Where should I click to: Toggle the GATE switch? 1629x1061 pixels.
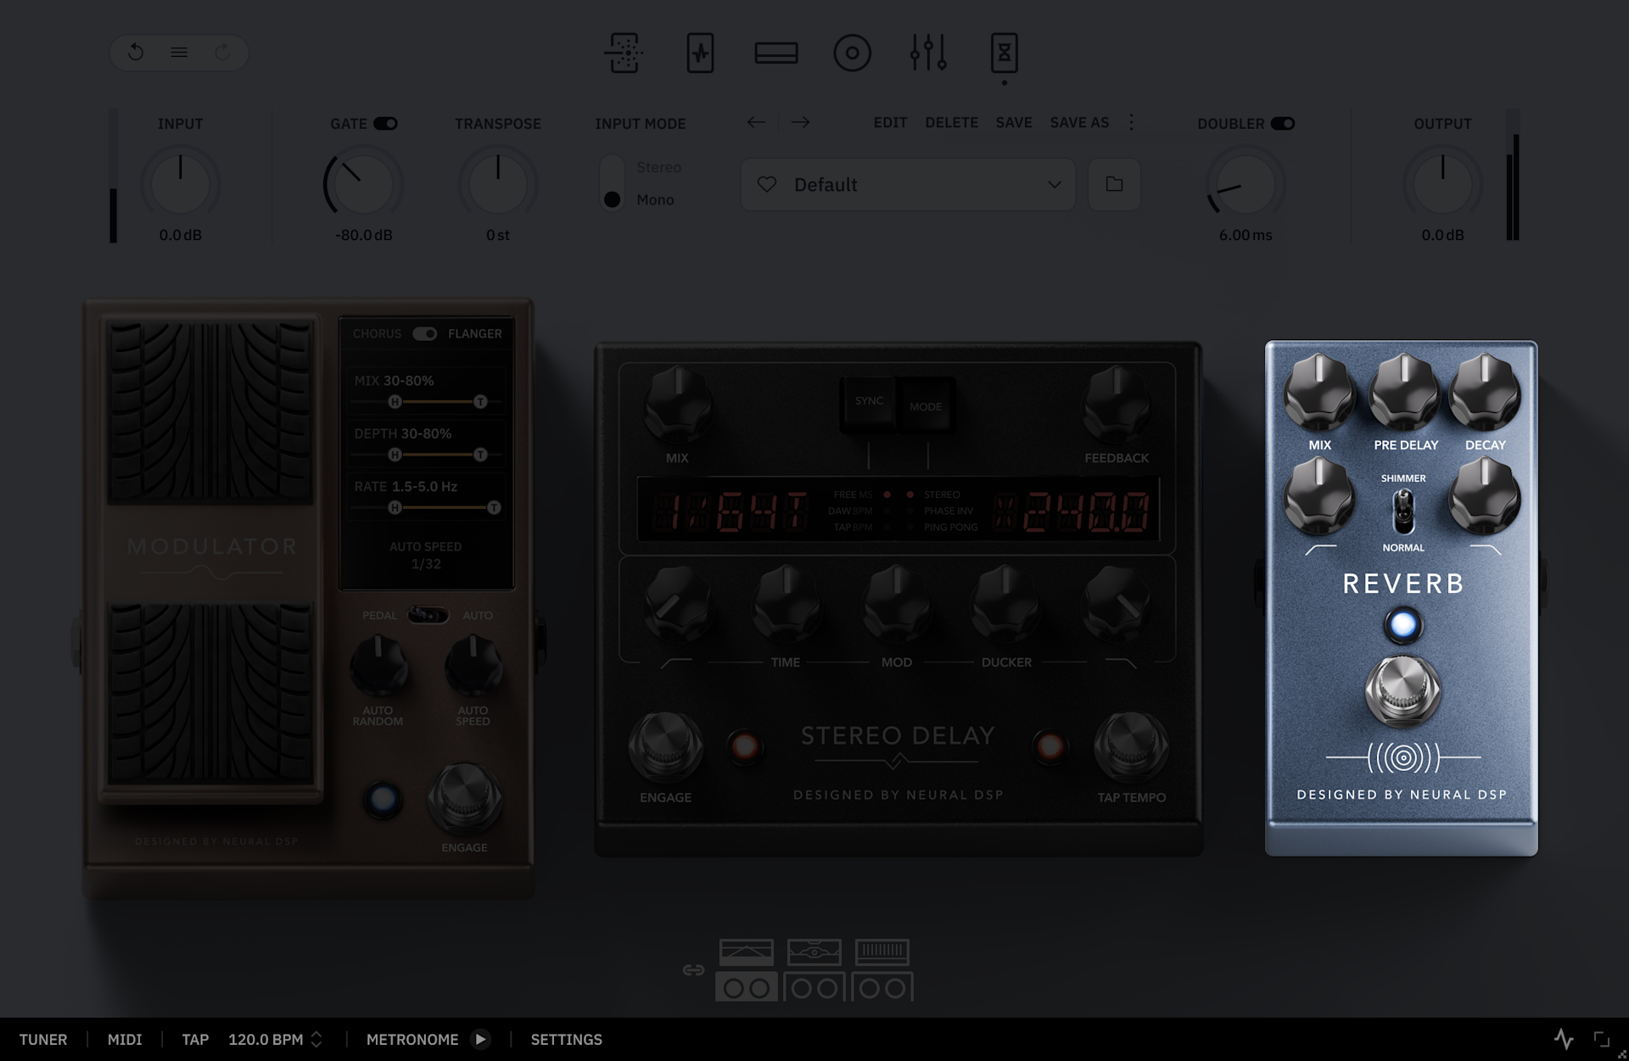(x=386, y=124)
